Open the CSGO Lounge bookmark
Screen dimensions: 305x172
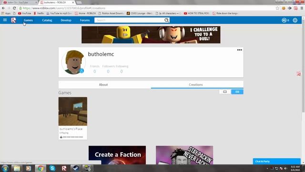point(140,13)
